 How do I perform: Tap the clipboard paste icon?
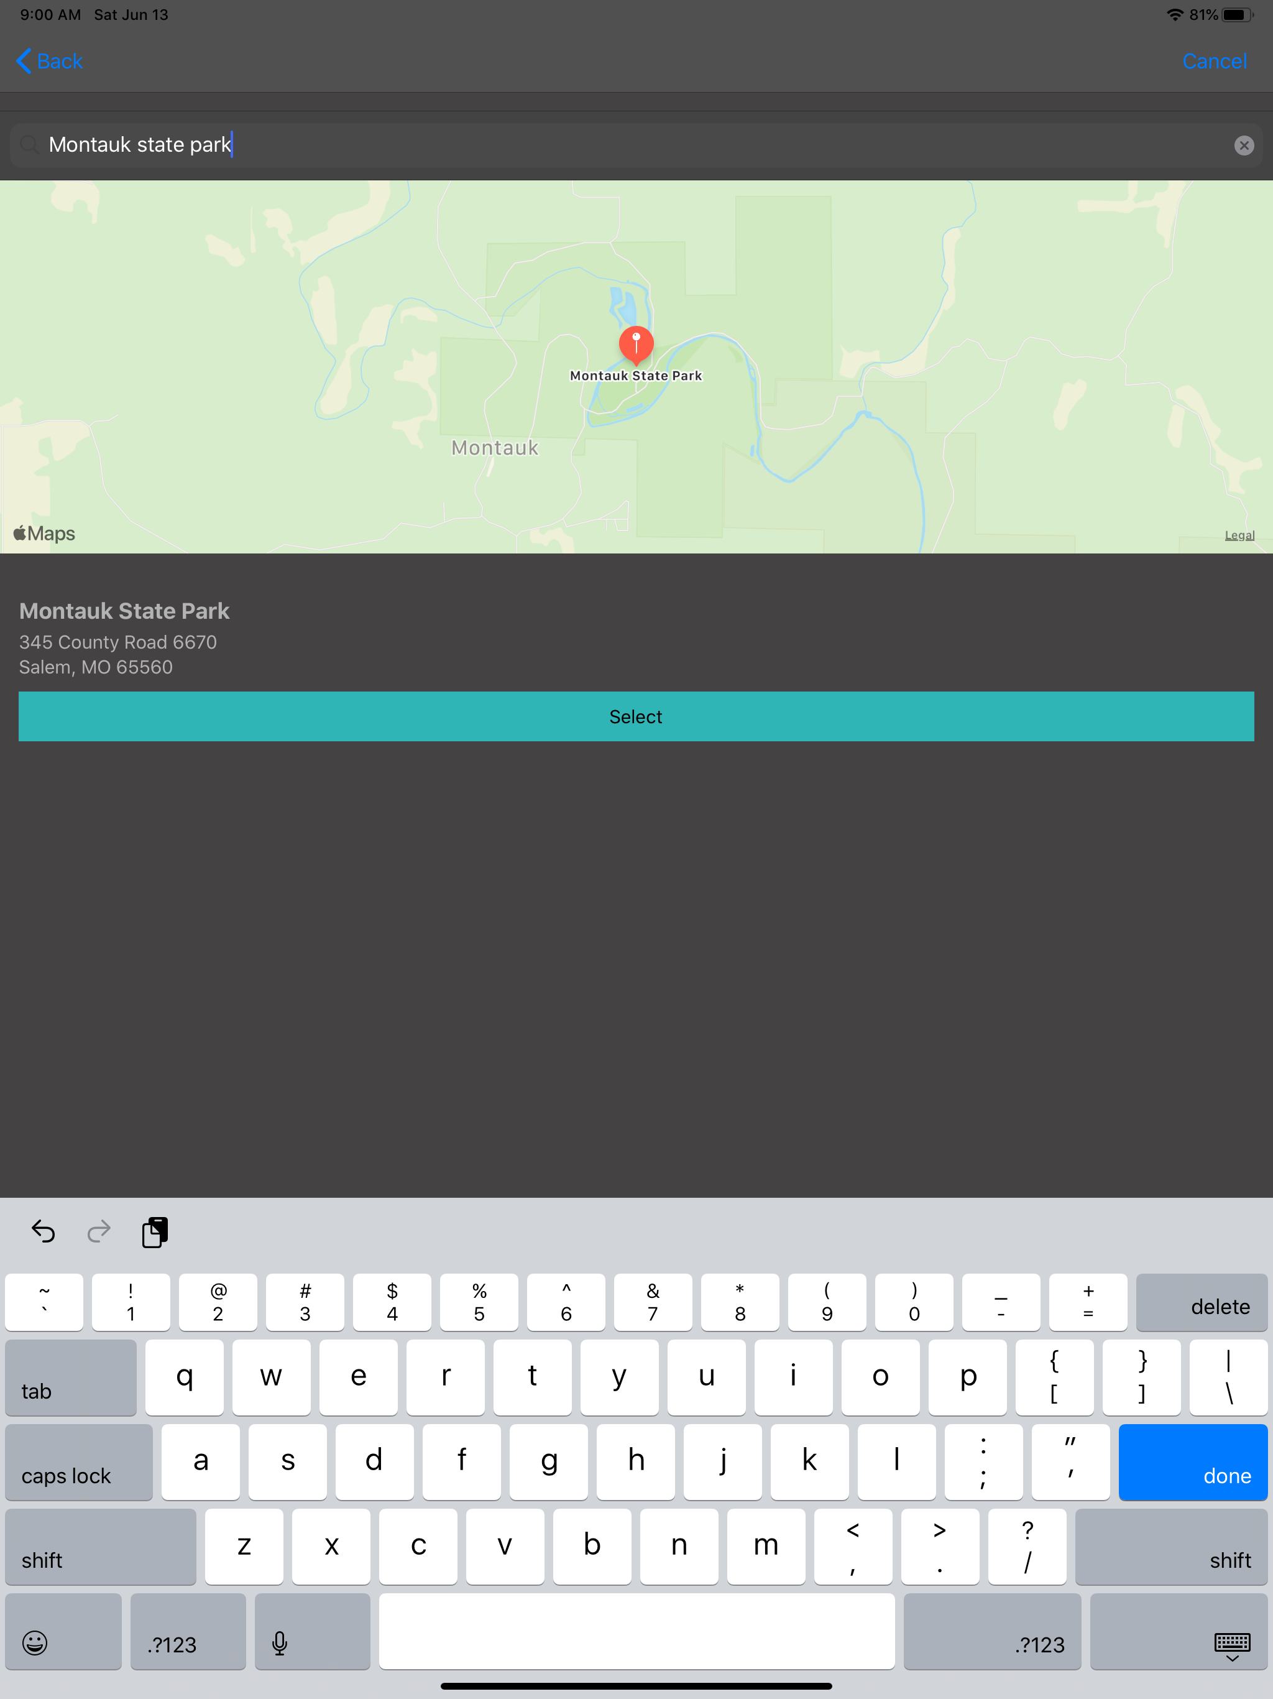(x=155, y=1232)
